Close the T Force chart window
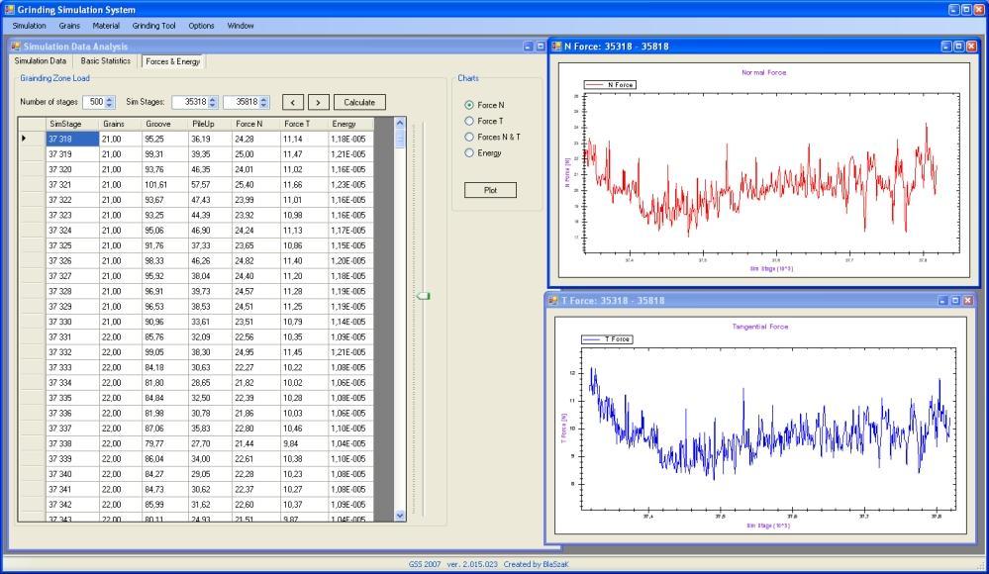The height and width of the screenshot is (574, 989). pos(968,300)
